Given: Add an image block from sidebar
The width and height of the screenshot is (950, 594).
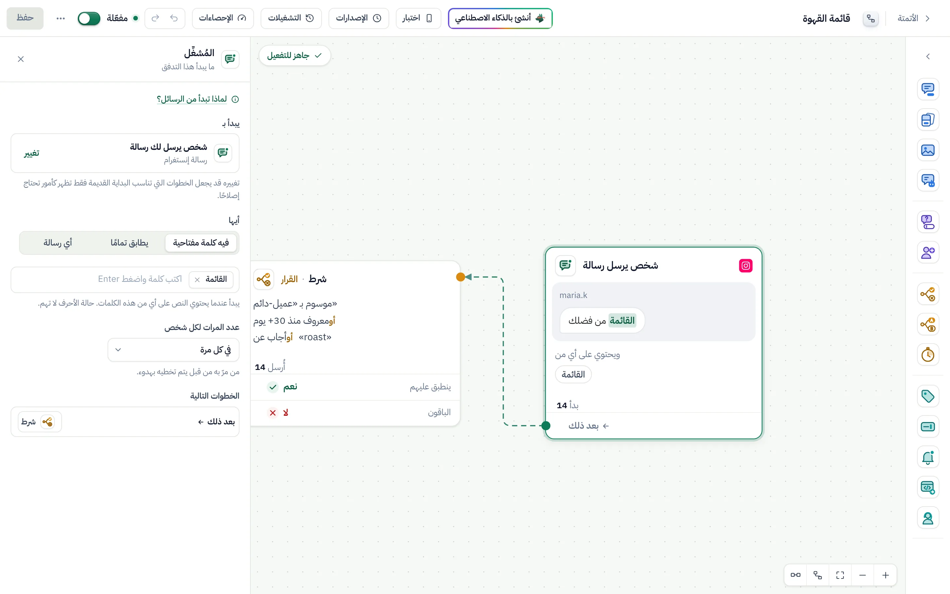Looking at the screenshot, I should 928,150.
